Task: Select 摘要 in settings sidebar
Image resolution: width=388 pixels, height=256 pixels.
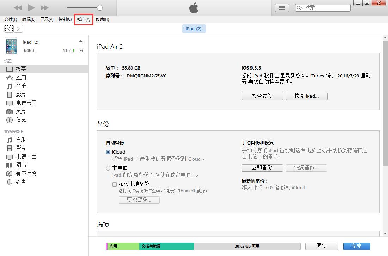Action: (44, 69)
